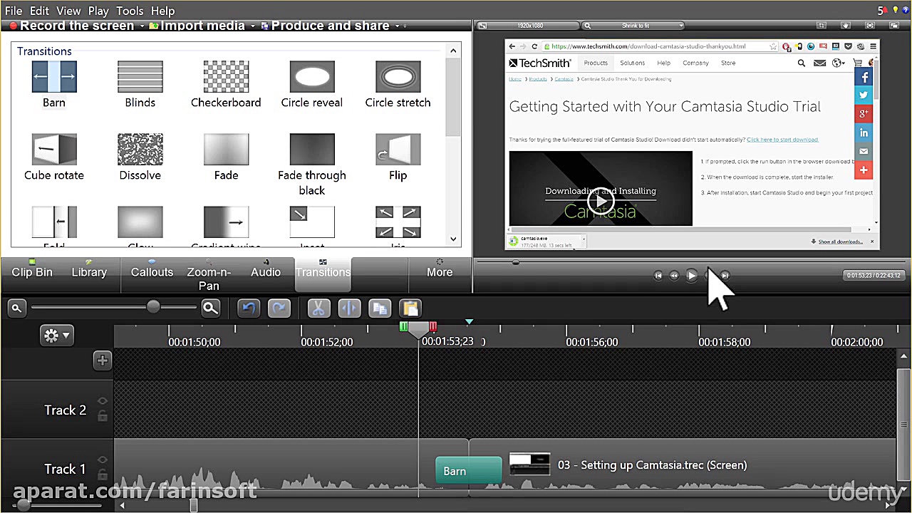The image size is (912, 513).
Task: Open the timeline settings gear dropdown
Action: pyautogui.click(x=56, y=335)
